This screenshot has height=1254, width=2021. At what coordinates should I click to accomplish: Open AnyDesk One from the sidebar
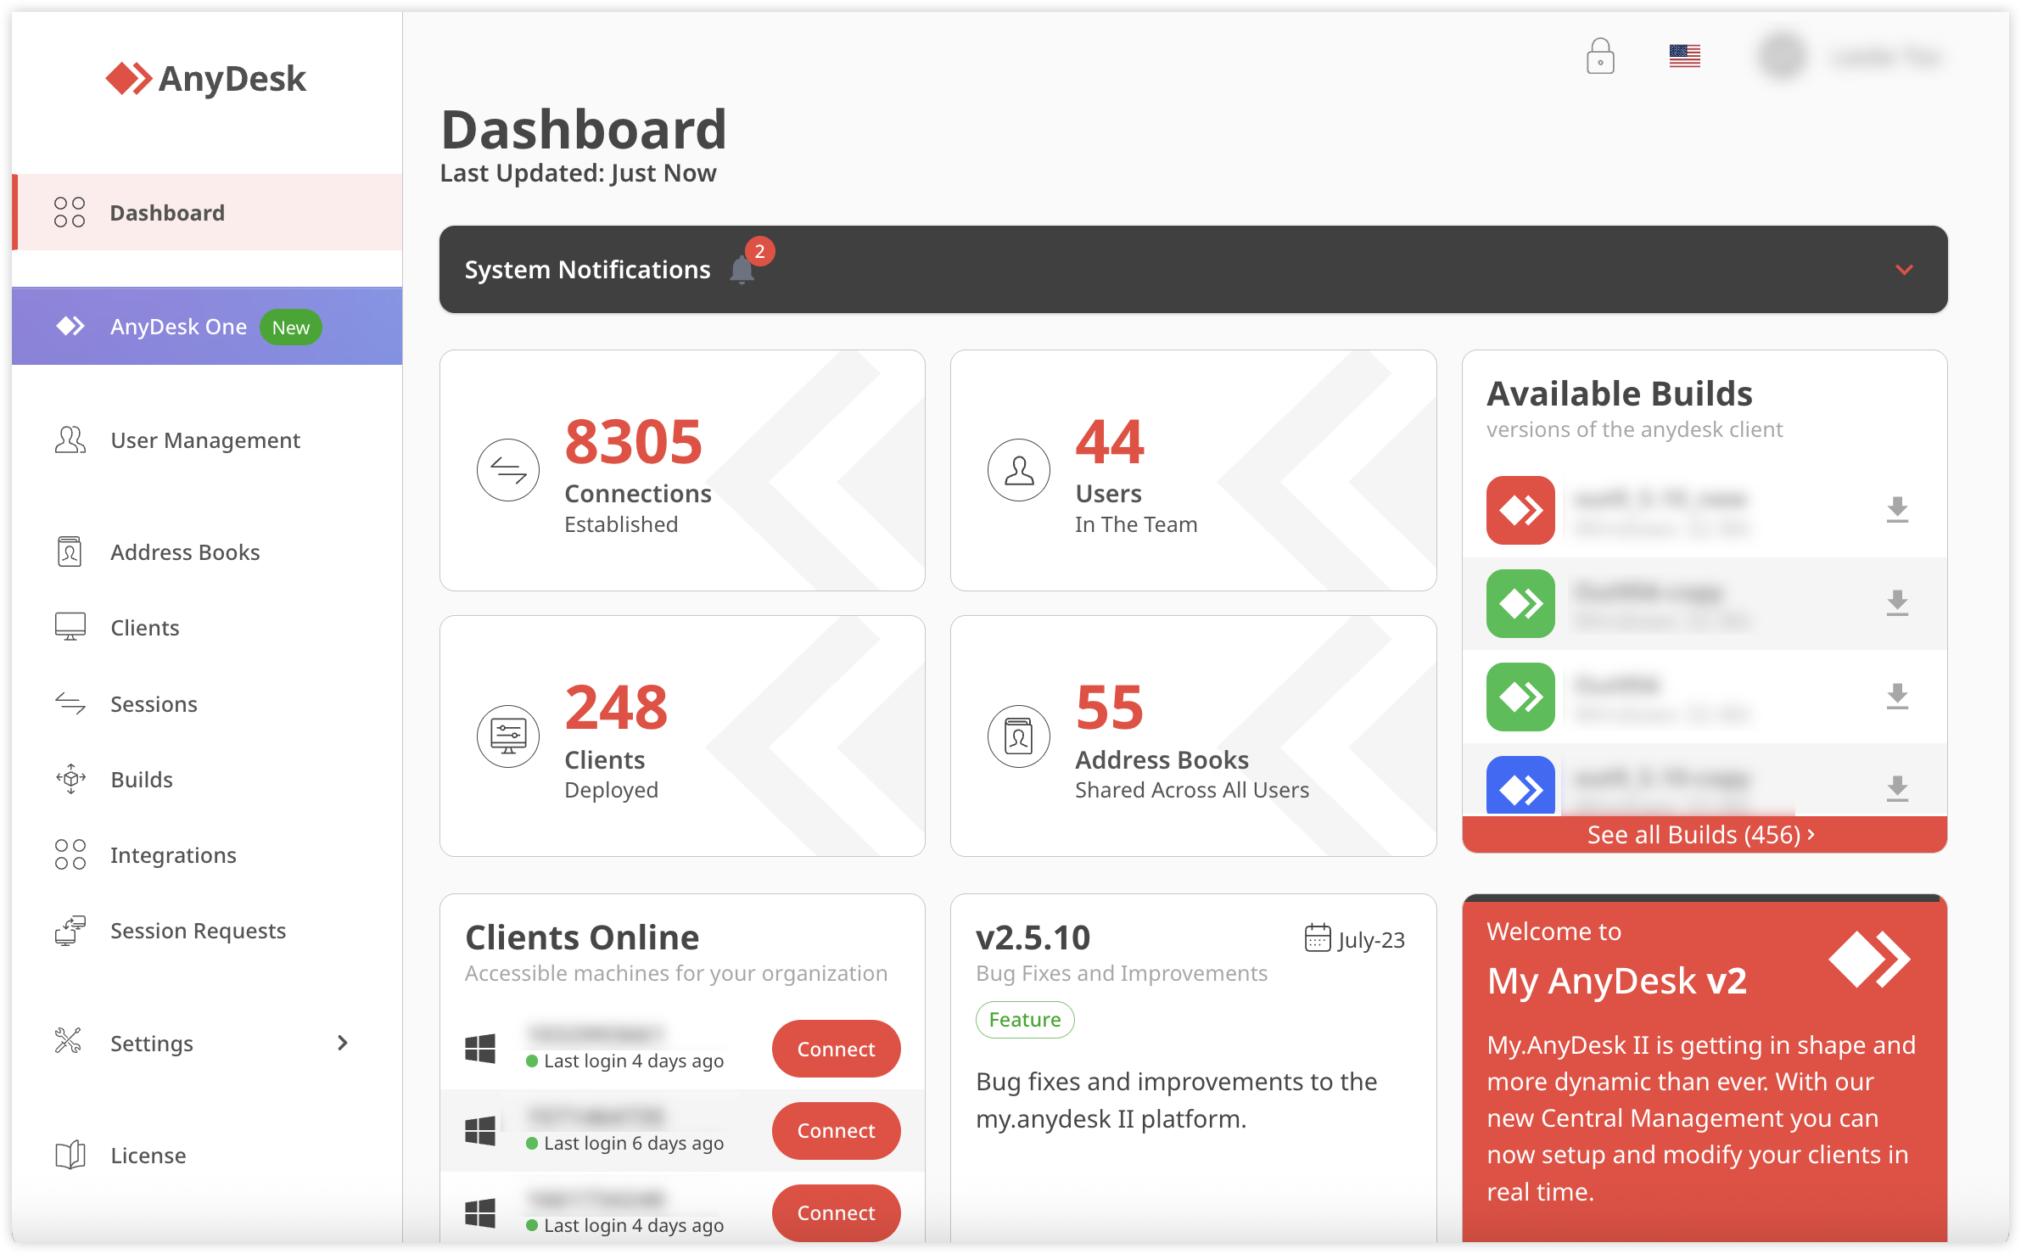tap(178, 326)
